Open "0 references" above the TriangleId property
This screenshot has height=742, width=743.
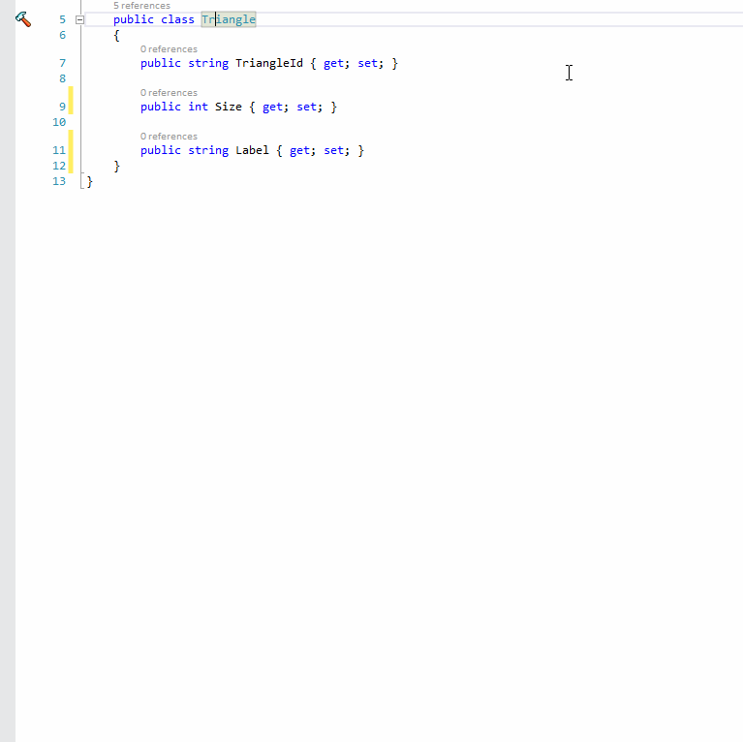169,49
